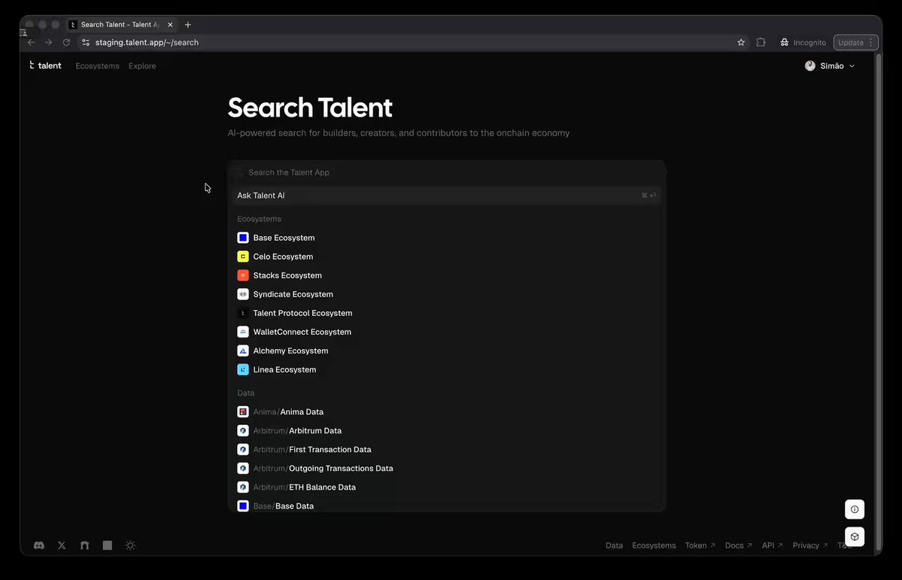The width and height of the screenshot is (902, 580).
Task: Bookmark this page with star icon
Action: coord(741,43)
